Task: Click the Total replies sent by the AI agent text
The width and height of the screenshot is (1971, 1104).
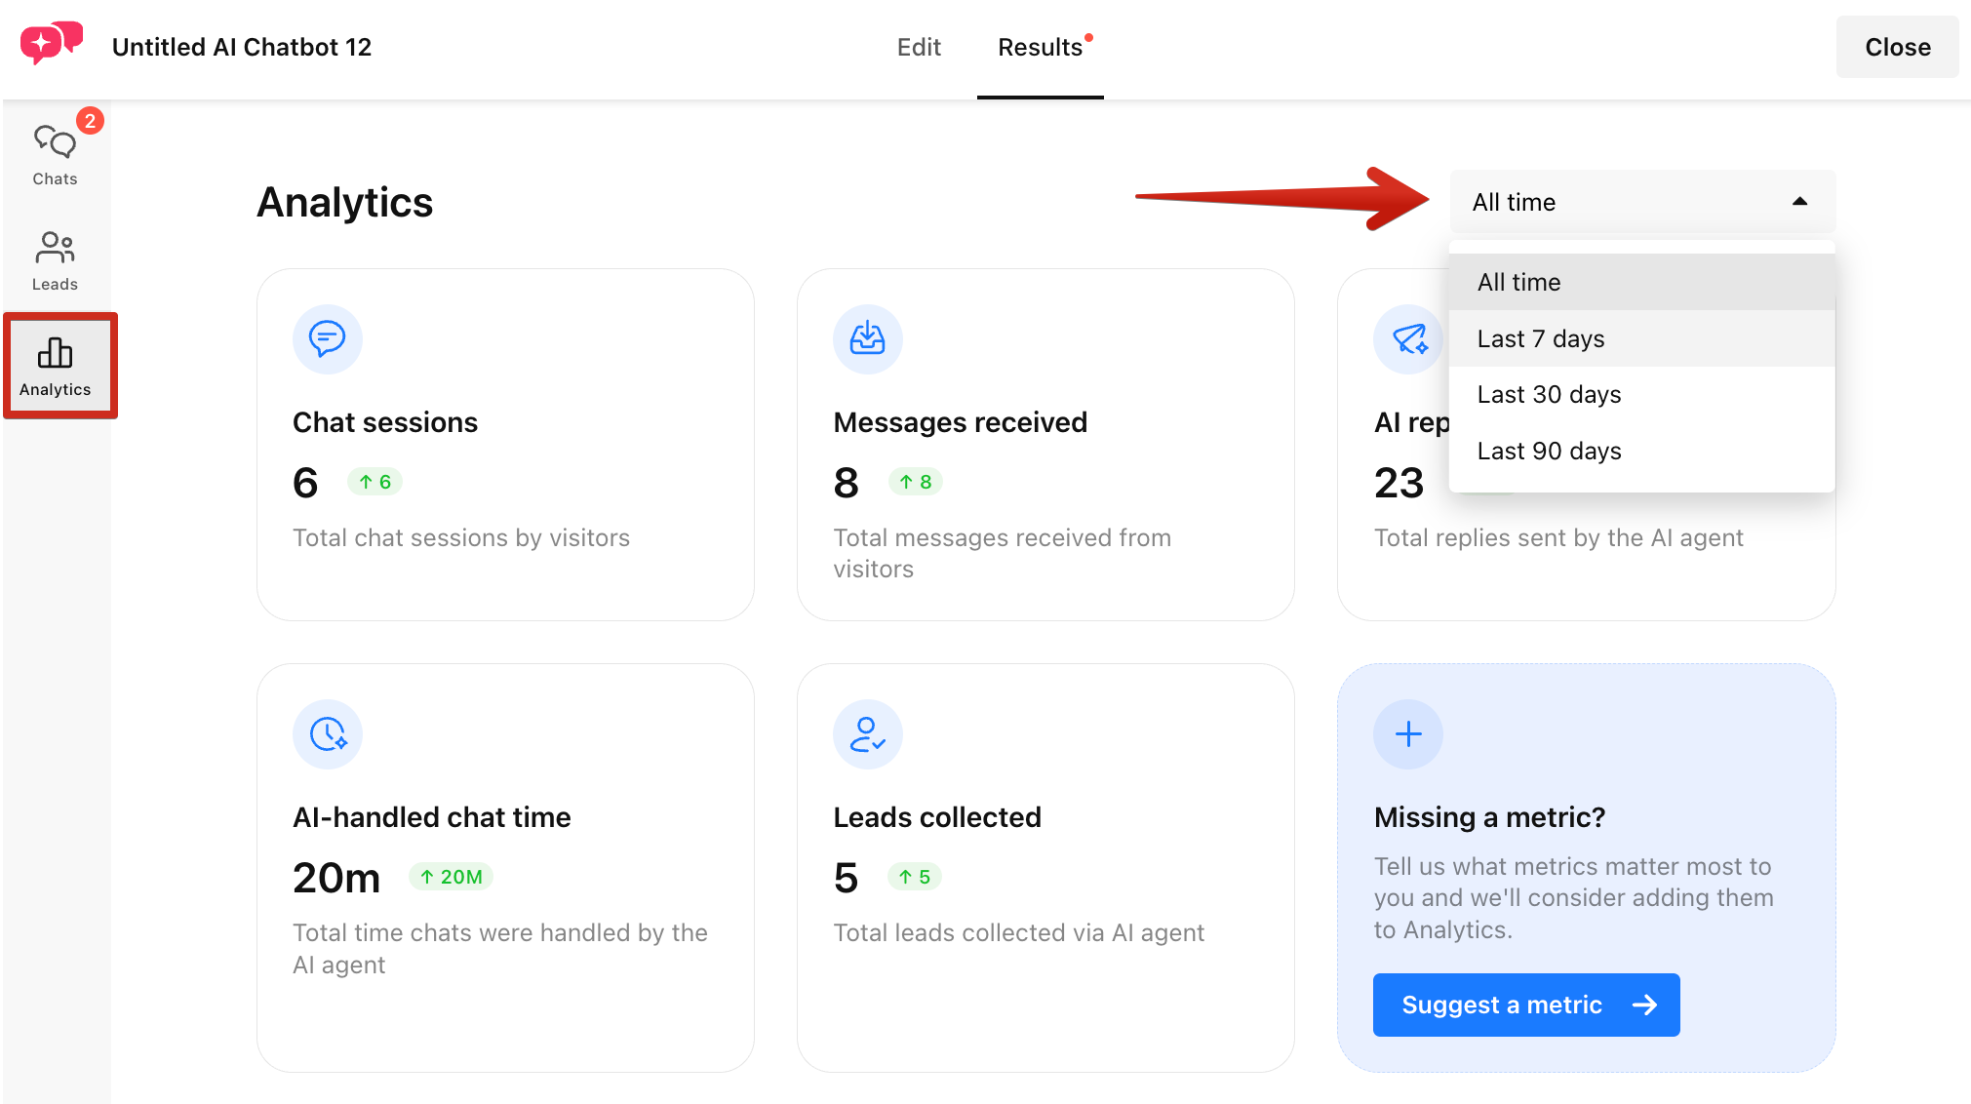Action: 1558,537
